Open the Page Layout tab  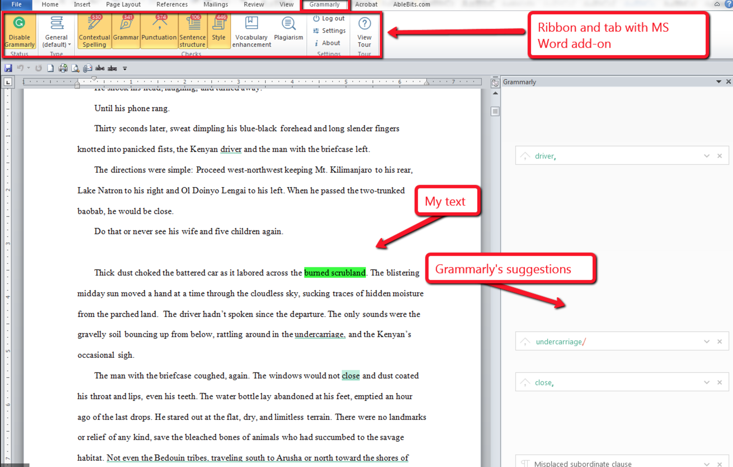(123, 4)
